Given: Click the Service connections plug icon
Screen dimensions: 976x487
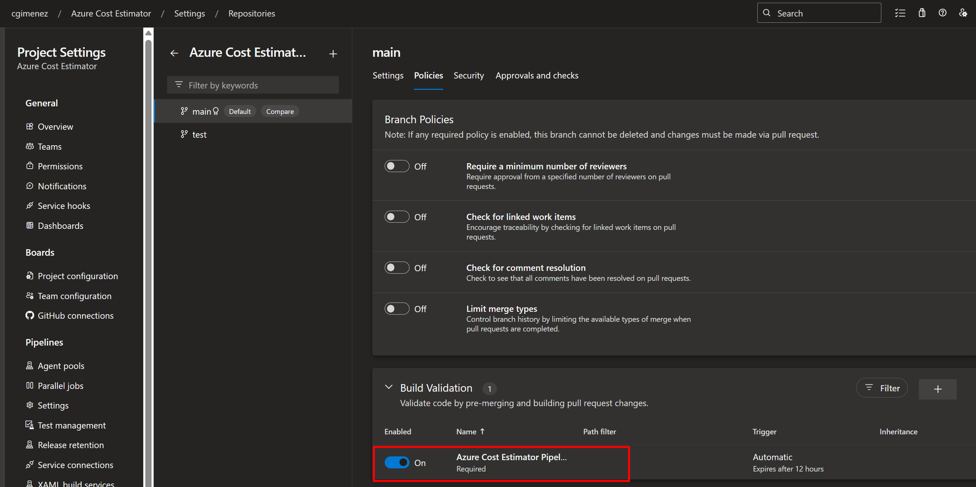Looking at the screenshot, I should pos(30,465).
